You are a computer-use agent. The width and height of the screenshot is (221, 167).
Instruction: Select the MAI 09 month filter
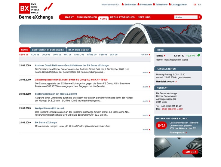click(x=68, y=55)
